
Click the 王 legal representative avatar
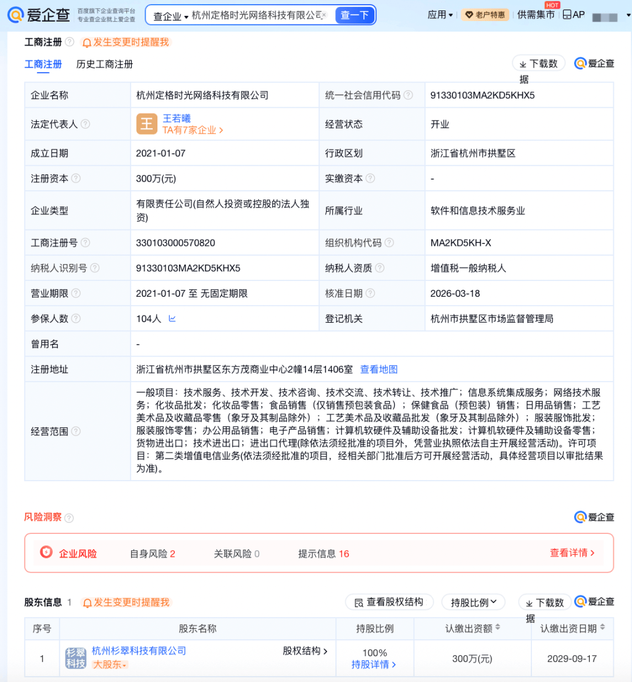[146, 124]
